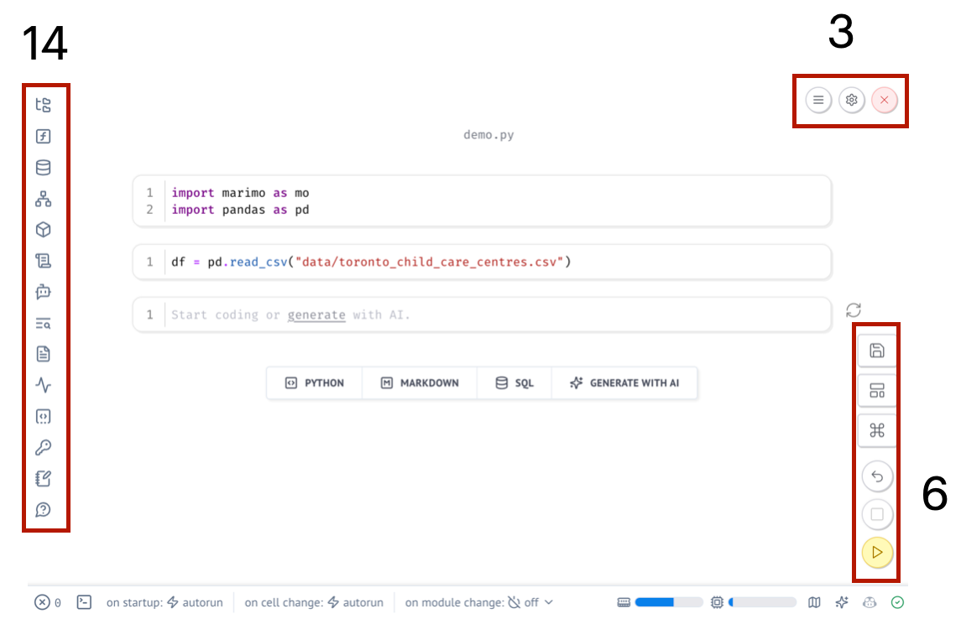Click the Generate with AI button

(624, 382)
